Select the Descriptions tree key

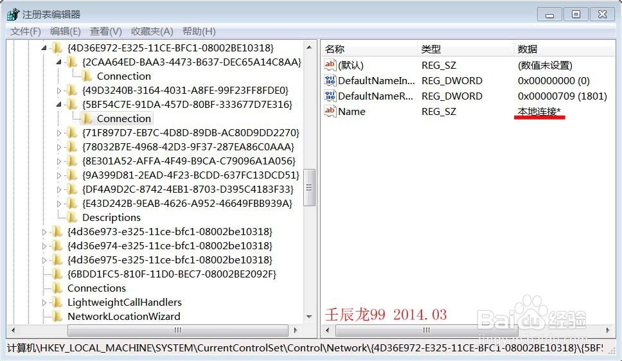tap(111, 218)
